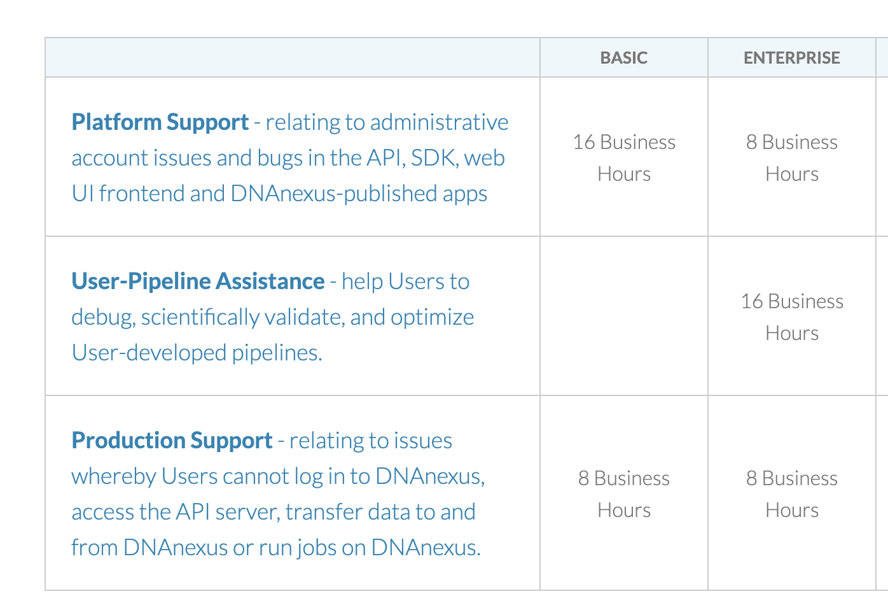Select Enterprise Platform Support 8 Business Hours cell
The height and width of the screenshot is (610, 888).
[x=791, y=157]
